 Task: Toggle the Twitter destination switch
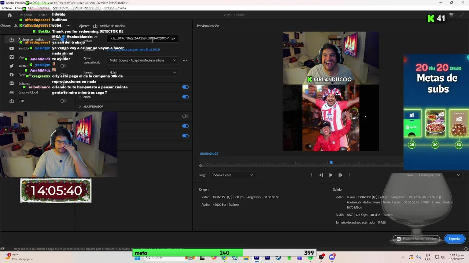coord(63,66)
